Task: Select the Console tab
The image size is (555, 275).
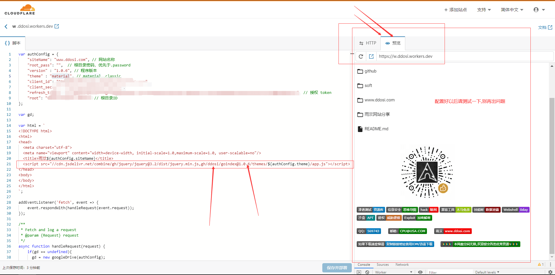Action: click(364, 264)
